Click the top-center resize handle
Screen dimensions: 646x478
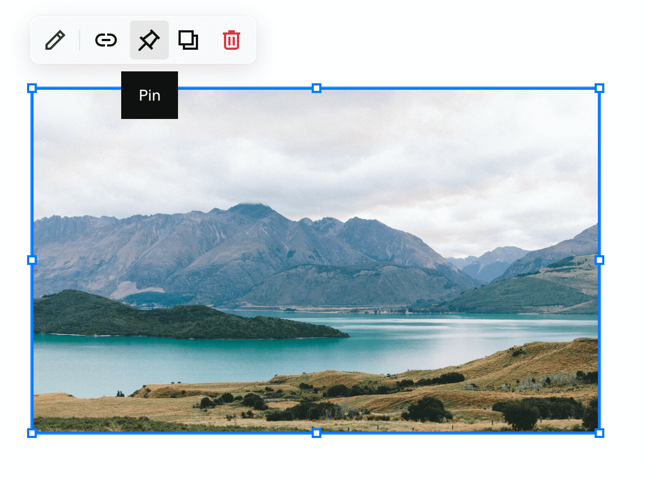pyautogui.click(x=316, y=88)
